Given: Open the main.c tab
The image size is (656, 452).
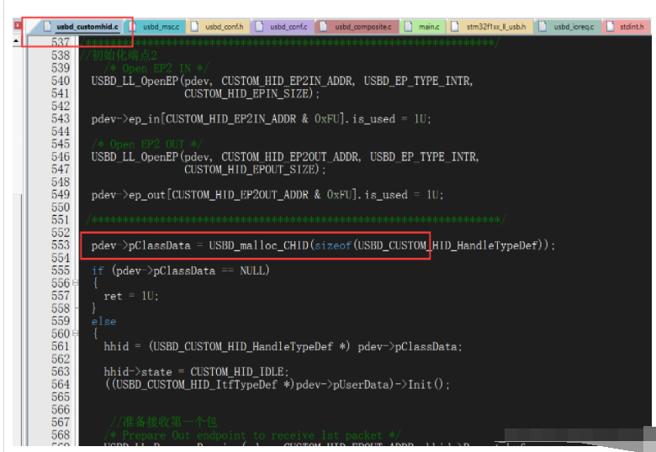Looking at the screenshot, I should point(423,27).
